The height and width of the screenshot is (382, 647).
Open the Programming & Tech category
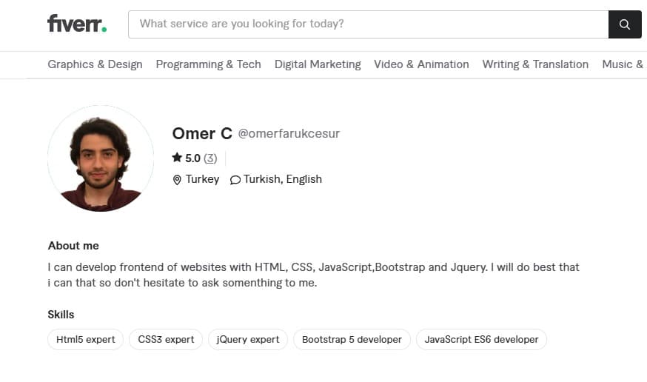coord(208,64)
